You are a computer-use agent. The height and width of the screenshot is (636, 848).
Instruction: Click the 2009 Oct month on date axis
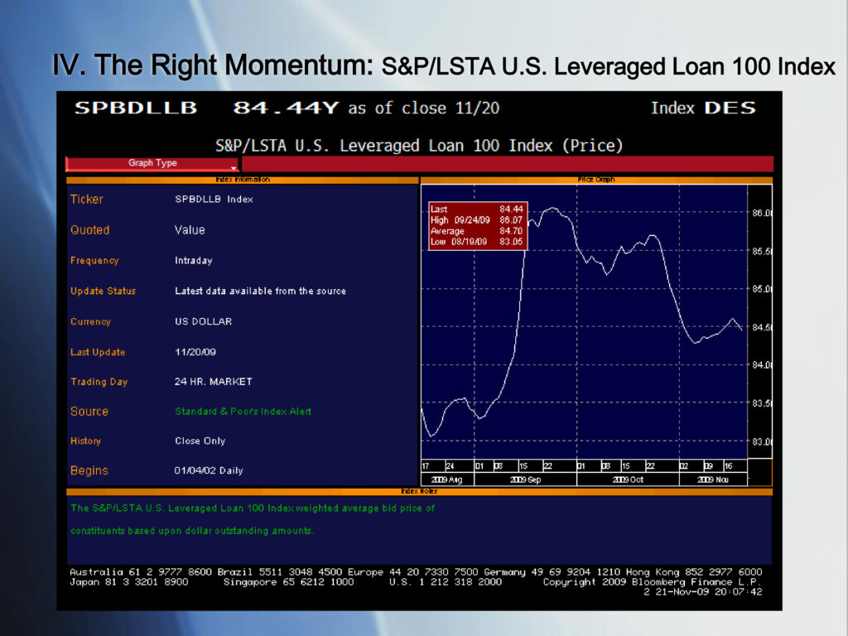click(627, 479)
